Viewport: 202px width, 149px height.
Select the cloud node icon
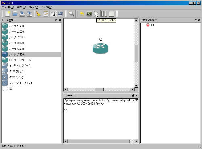point(5,89)
